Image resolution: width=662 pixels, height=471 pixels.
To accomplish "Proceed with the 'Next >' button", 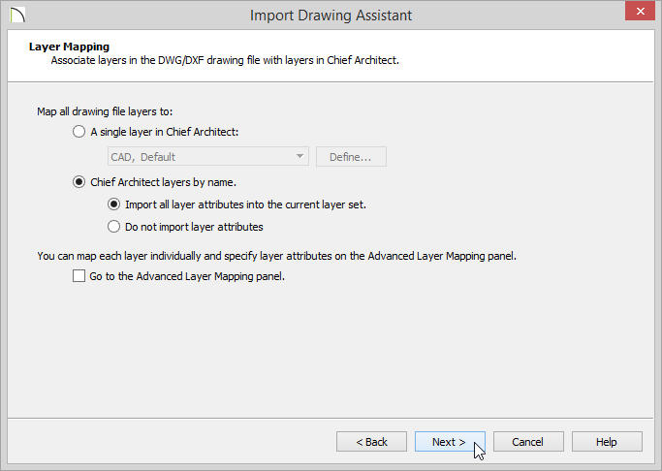I will pos(450,442).
